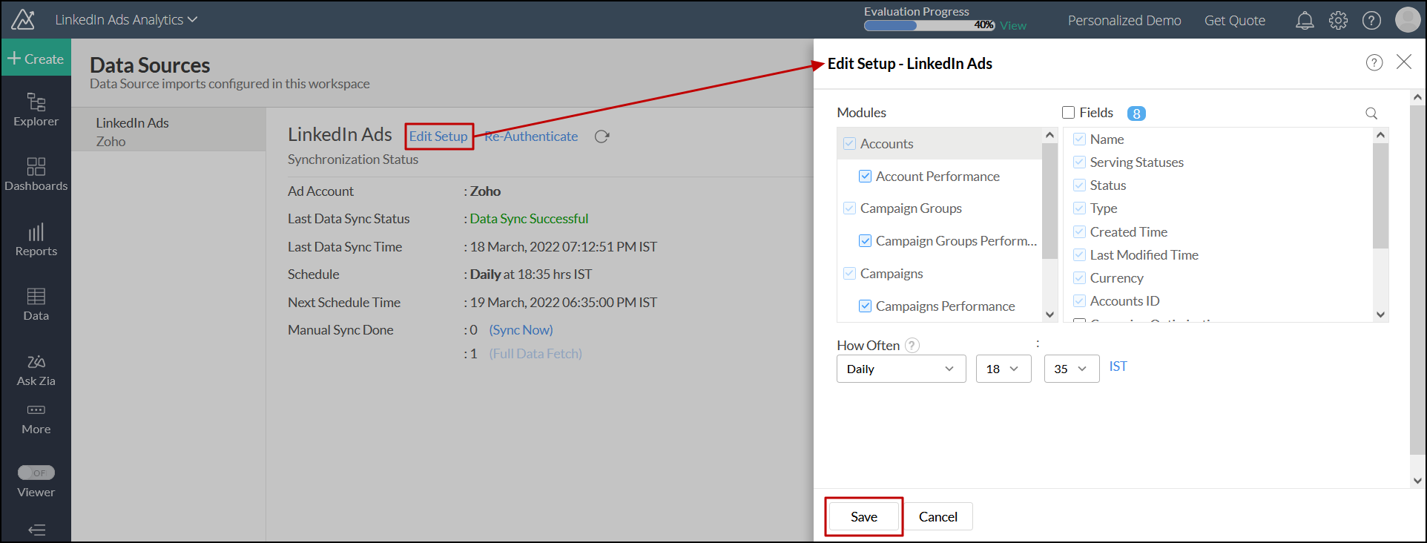Check the select-all Fields checkbox
1427x543 pixels.
tap(1069, 113)
